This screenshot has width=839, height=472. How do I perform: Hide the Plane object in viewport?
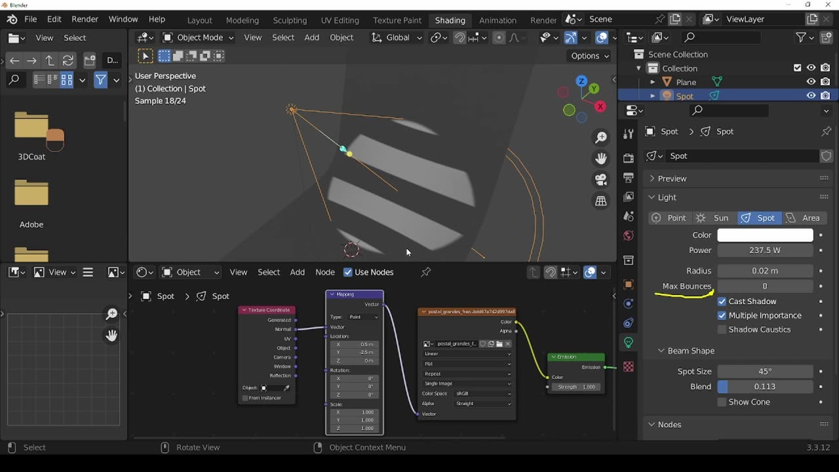tap(811, 82)
